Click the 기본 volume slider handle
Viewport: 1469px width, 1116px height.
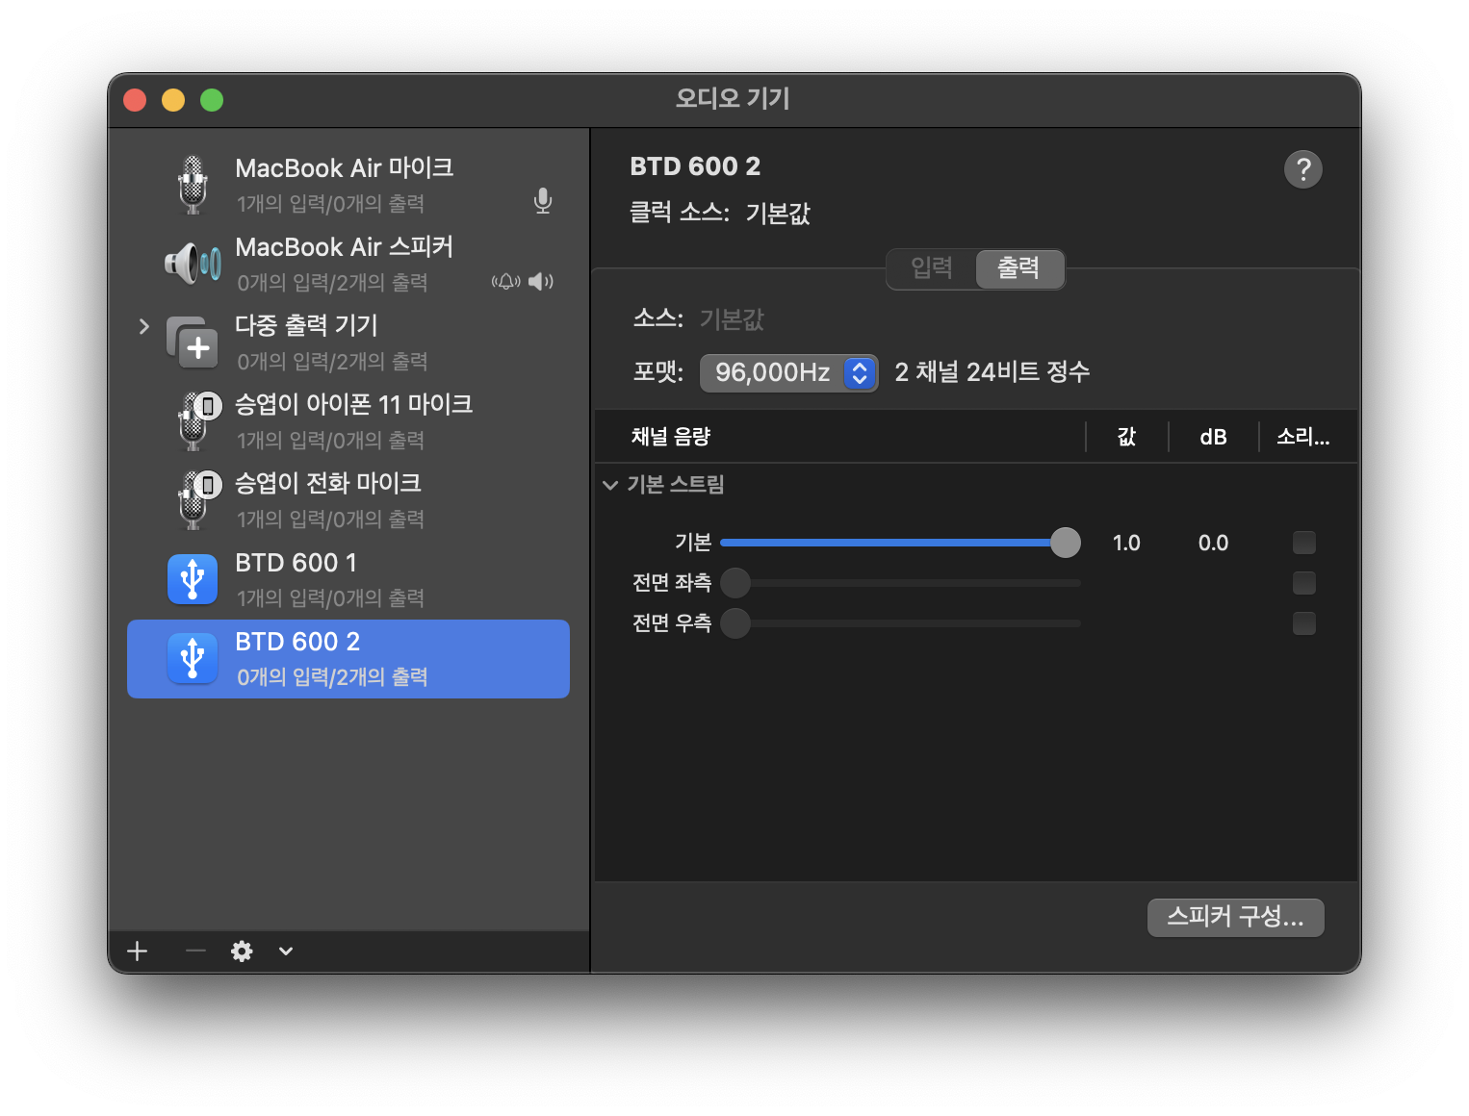click(x=1066, y=543)
